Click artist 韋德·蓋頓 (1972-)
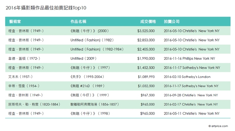Image resolution: width=235 pixels, height=131 pixels. (24, 59)
